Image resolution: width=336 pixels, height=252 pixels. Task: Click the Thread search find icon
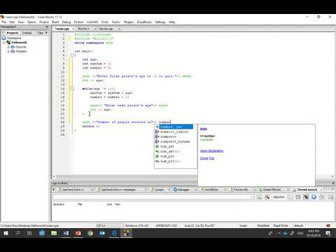click(x=259, y=197)
